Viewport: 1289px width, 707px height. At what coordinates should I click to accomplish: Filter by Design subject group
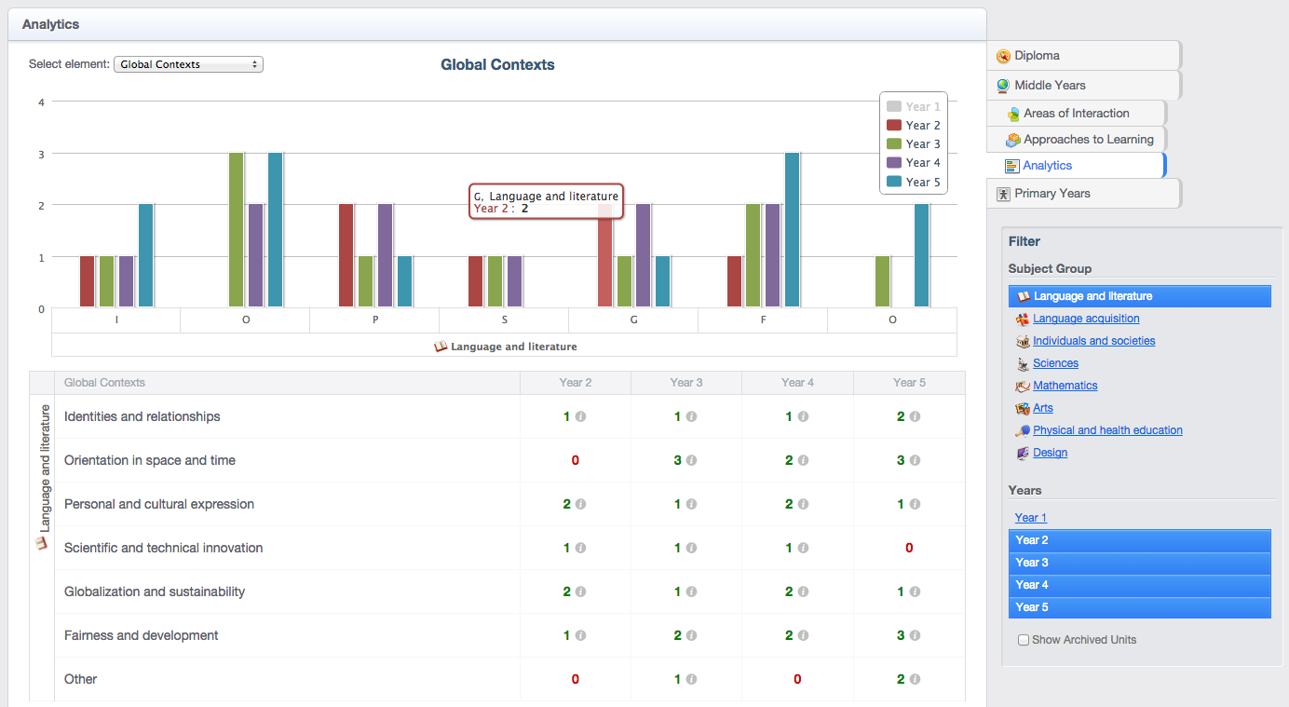click(x=1050, y=453)
